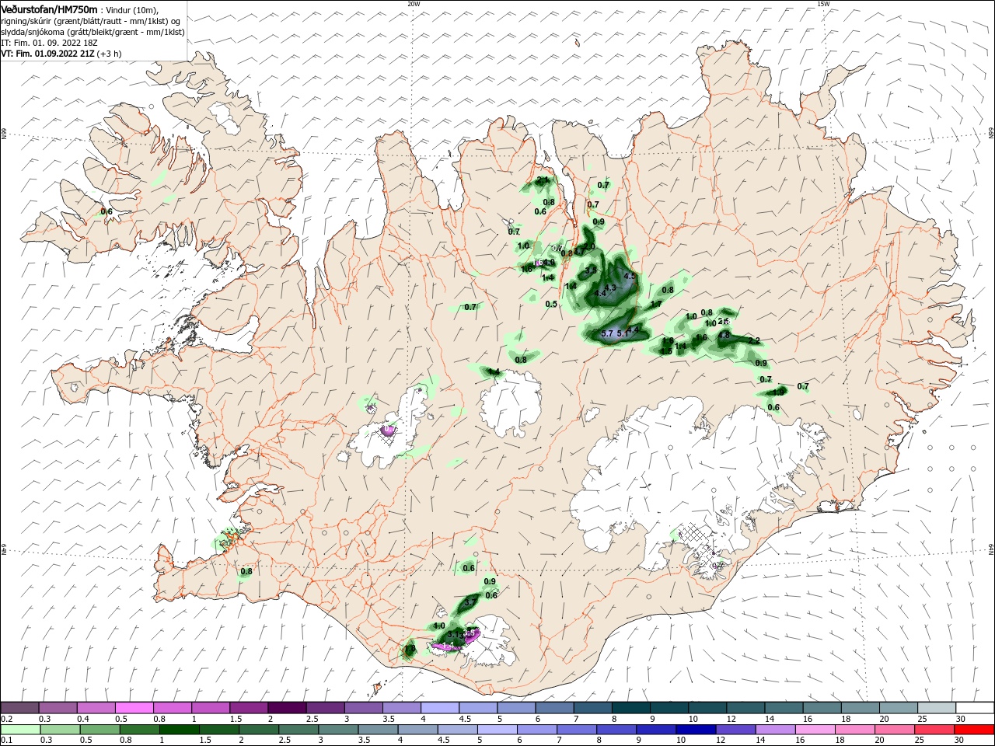Click the pale gray 25 swatch, upper legend row
This screenshot has height=746, width=995.
pyautogui.click(x=937, y=708)
